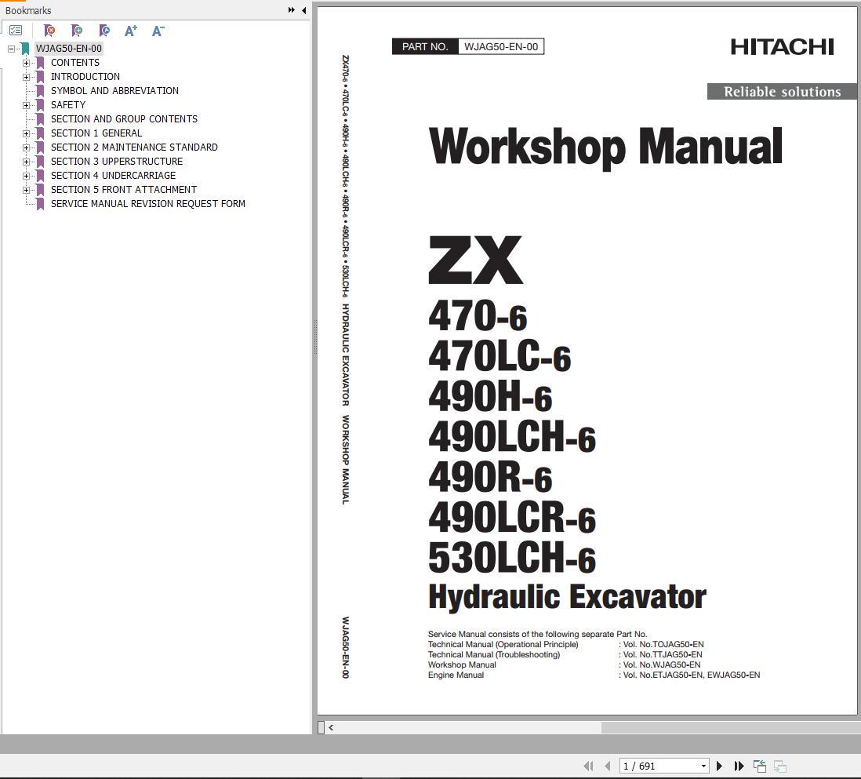
Task: Go to the previous page
Action: pyautogui.click(x=607, y=766)
